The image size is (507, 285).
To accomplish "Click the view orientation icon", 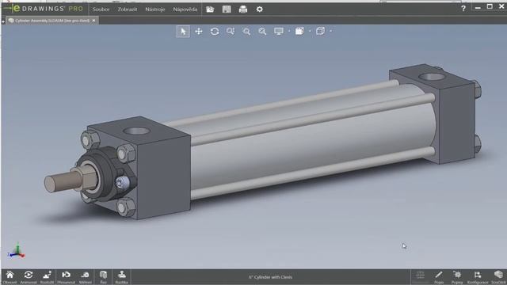I will pos(299,31).
